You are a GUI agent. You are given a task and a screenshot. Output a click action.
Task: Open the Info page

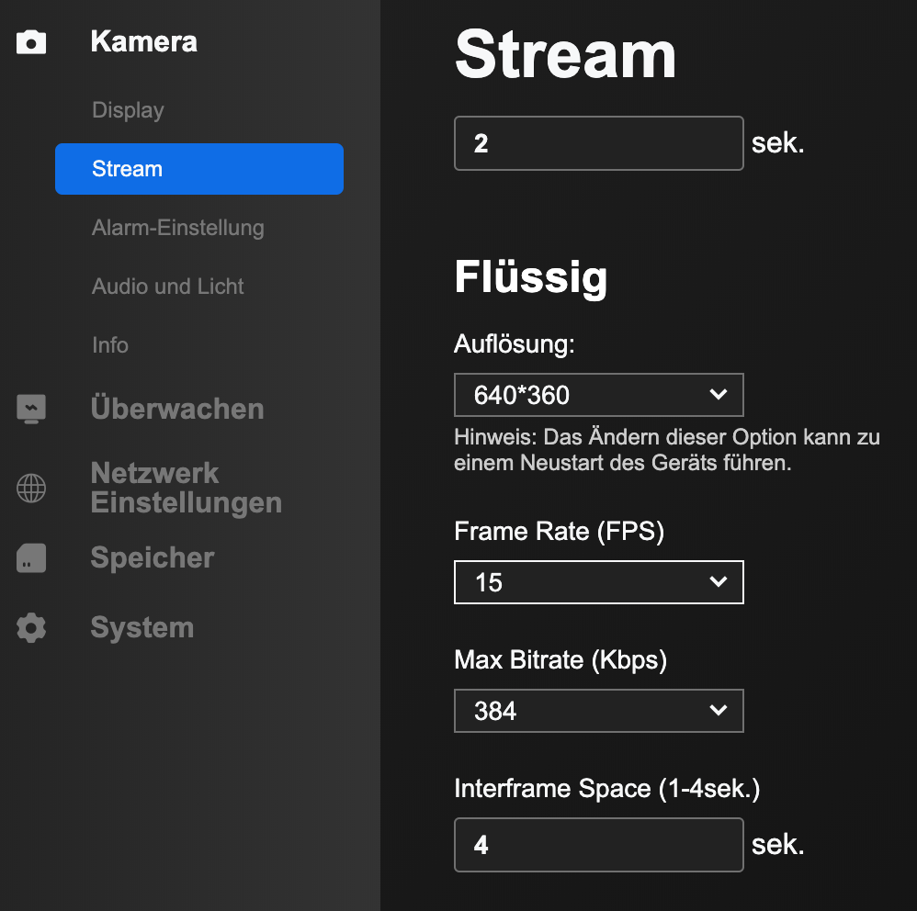click(110, 345)
